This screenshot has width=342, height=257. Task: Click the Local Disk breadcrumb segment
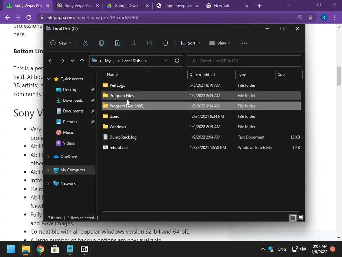[x=132, y=61]
